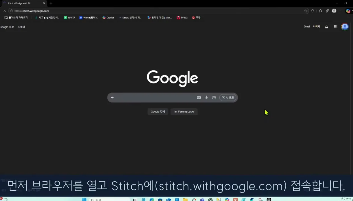Open the favorites list icon in toolbar
The image size is (353, 201).
320,11
